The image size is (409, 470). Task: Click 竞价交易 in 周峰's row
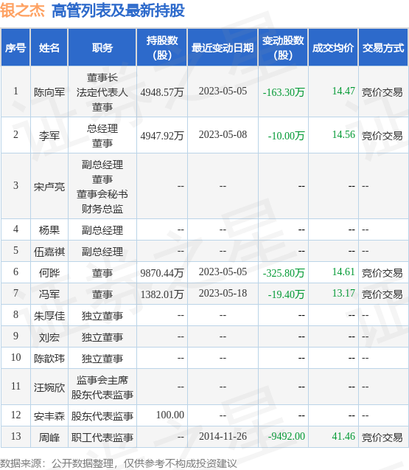tap(382, 438)
